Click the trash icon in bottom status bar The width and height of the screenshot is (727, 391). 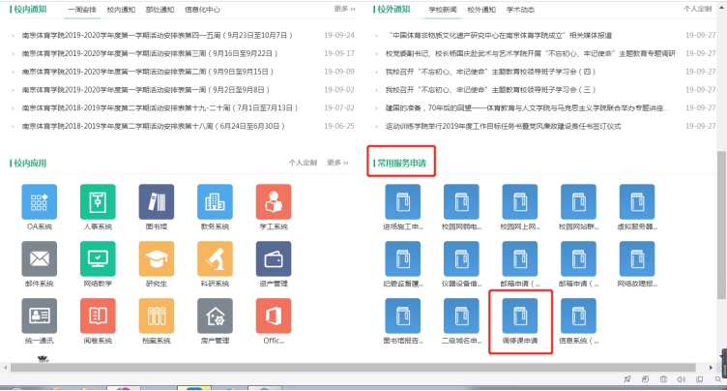tap(663, 379)
